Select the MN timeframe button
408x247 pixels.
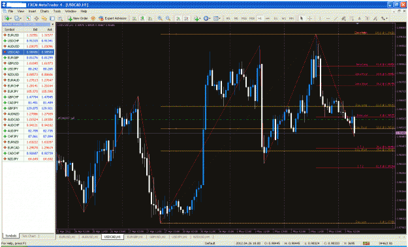click(291, 18)
